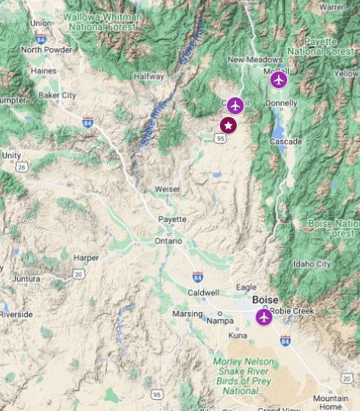Click the US 20 shield near Harper
This screenshot has width=360, height=411.
coord(78,274)
